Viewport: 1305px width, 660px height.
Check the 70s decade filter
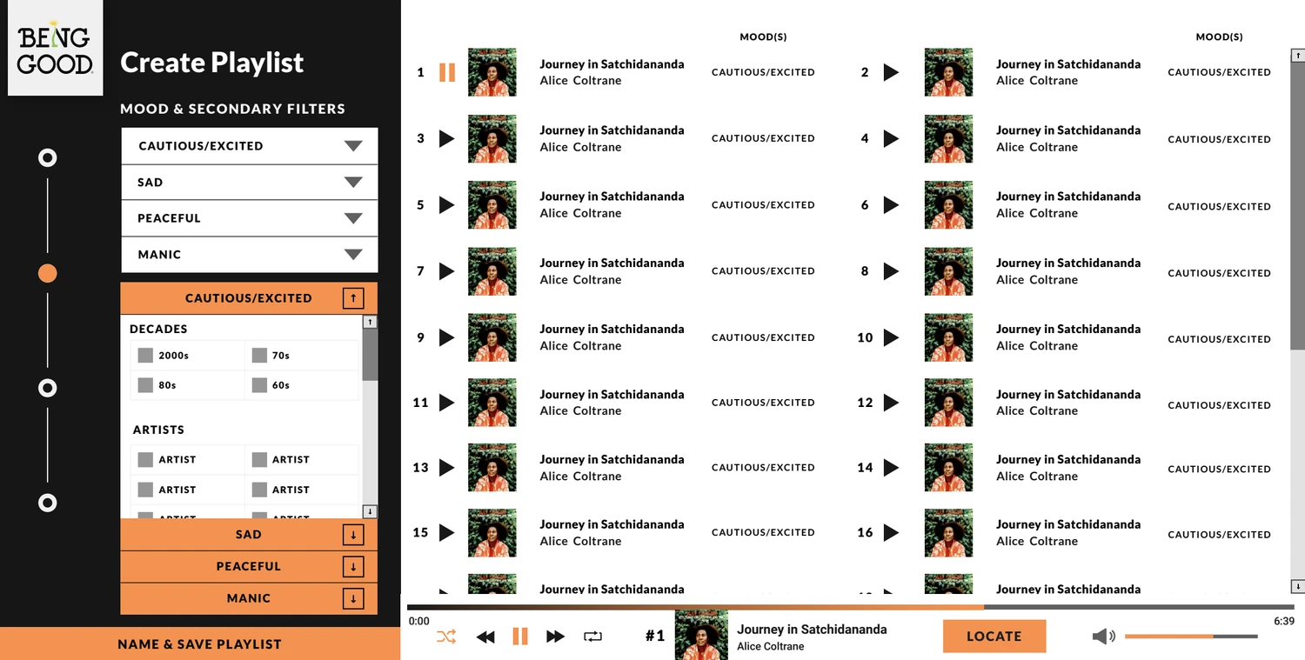[259, 355]
